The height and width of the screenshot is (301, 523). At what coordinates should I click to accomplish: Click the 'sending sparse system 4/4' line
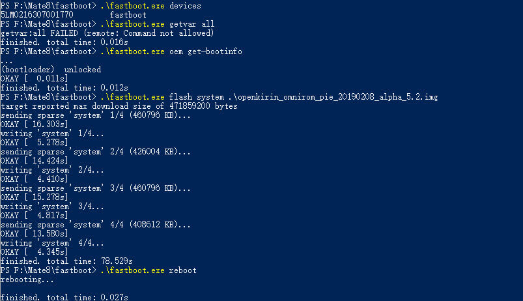pyautogui.click(x=95, y=225)
